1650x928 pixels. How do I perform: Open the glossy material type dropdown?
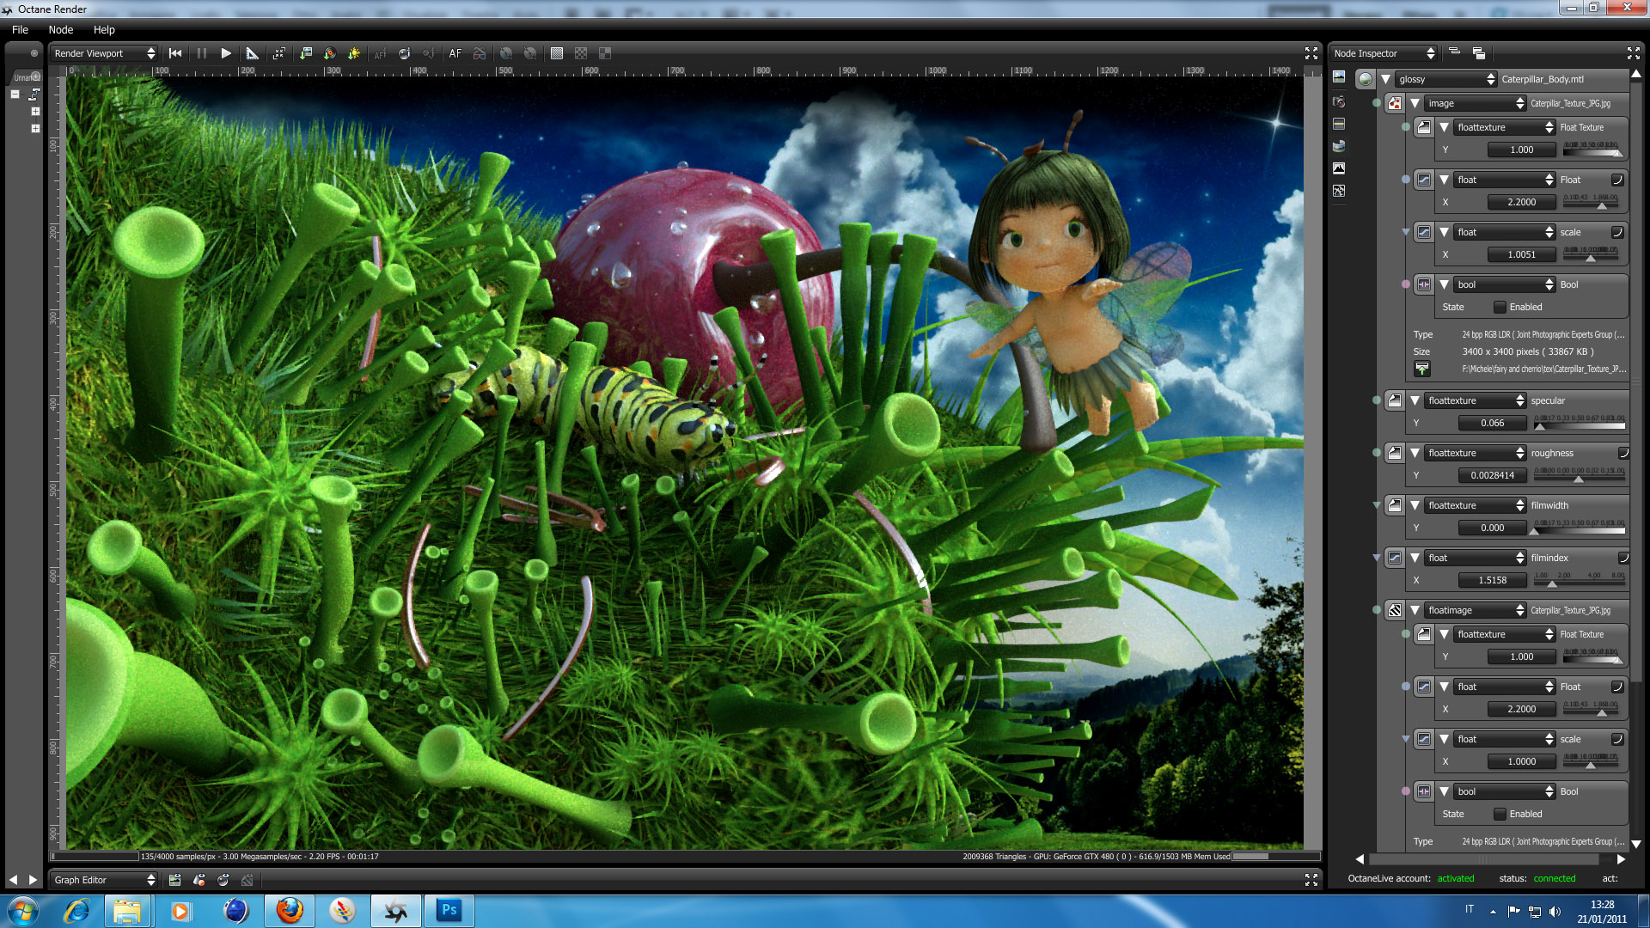[x=1447, y=79]
